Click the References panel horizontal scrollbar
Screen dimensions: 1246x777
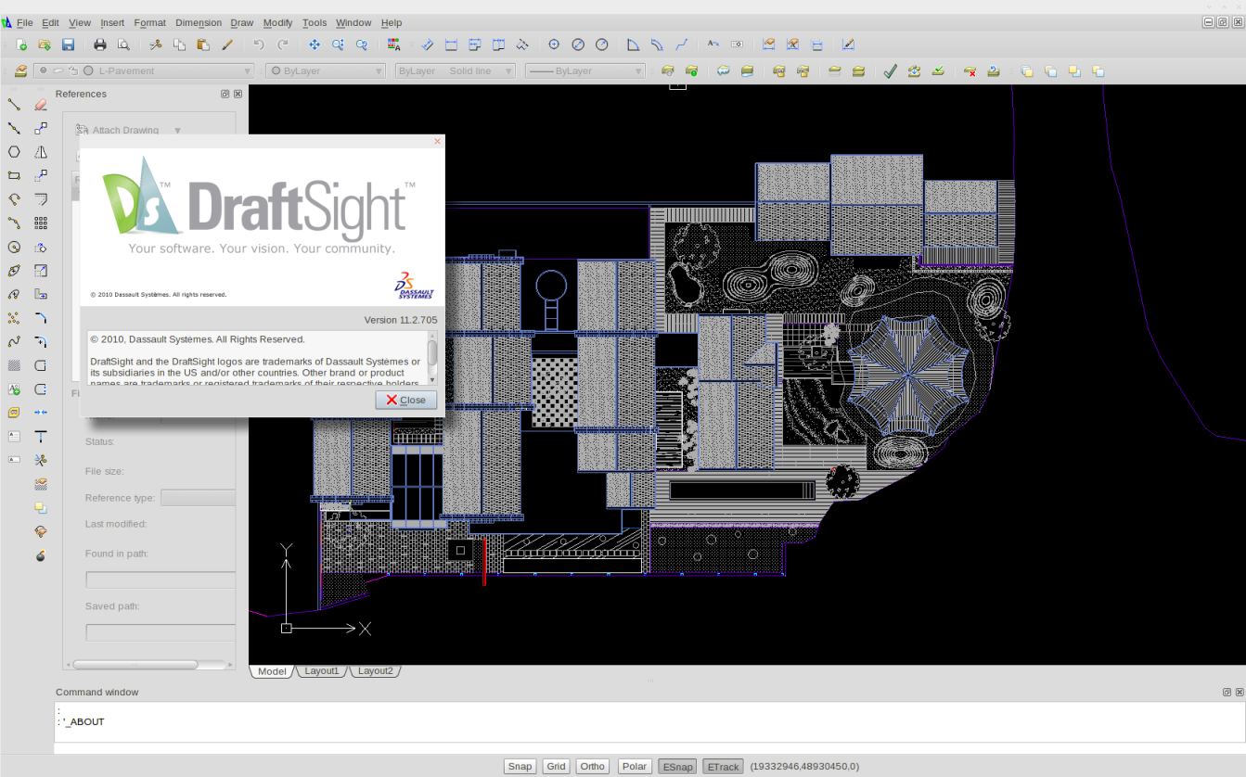click(x=148, y=664)
